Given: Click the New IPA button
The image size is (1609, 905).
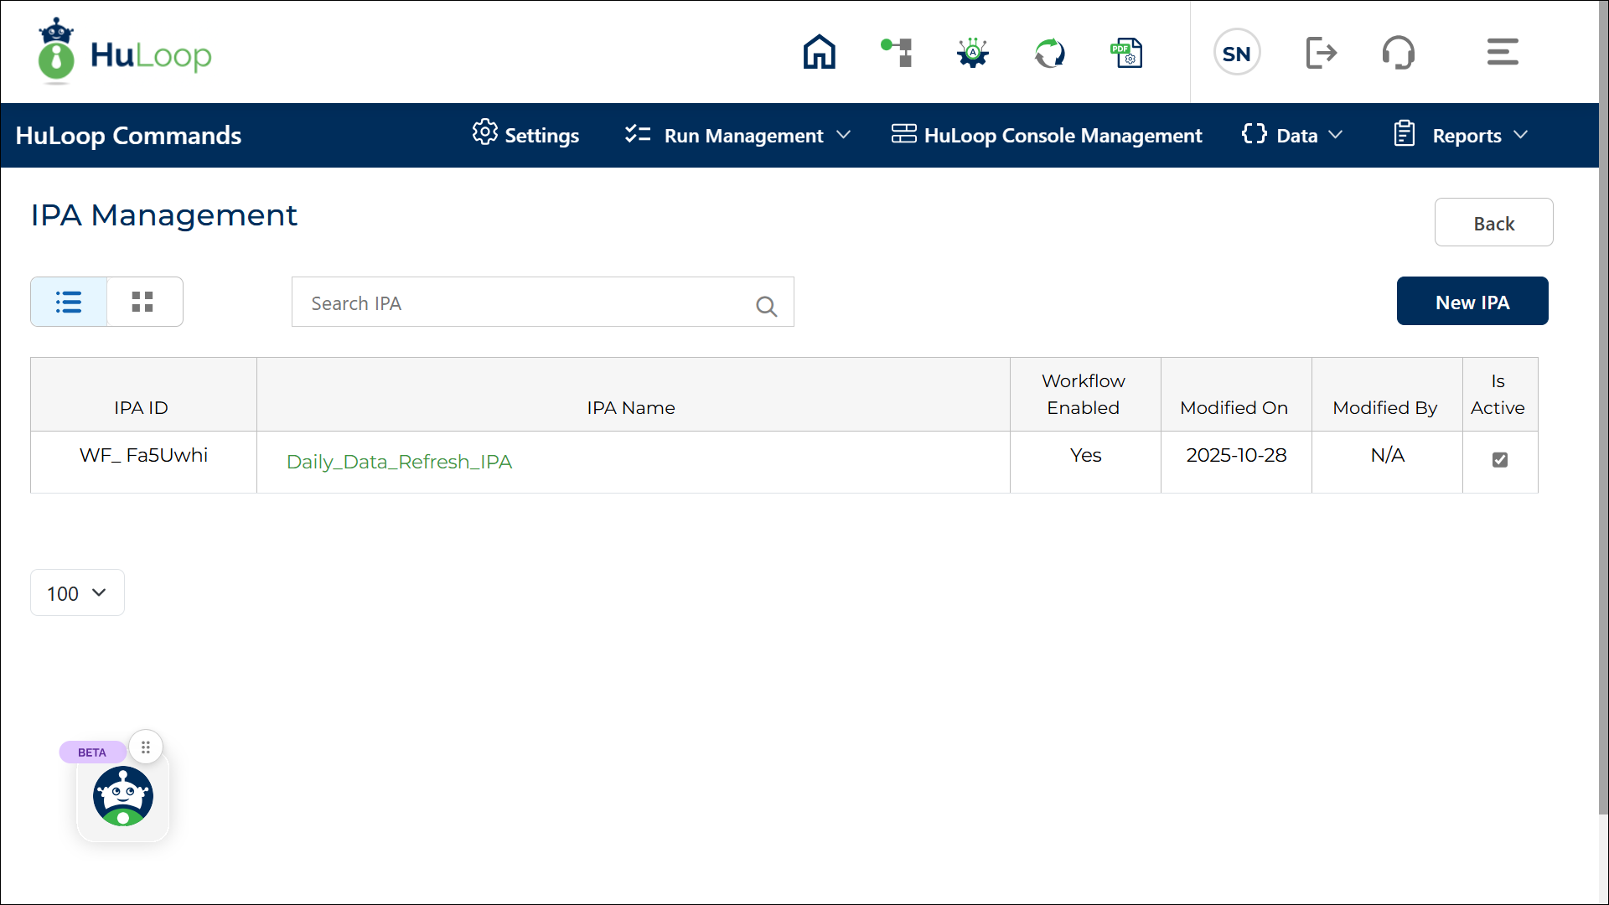Looking at the screenshot, I should click(1472, 302).
